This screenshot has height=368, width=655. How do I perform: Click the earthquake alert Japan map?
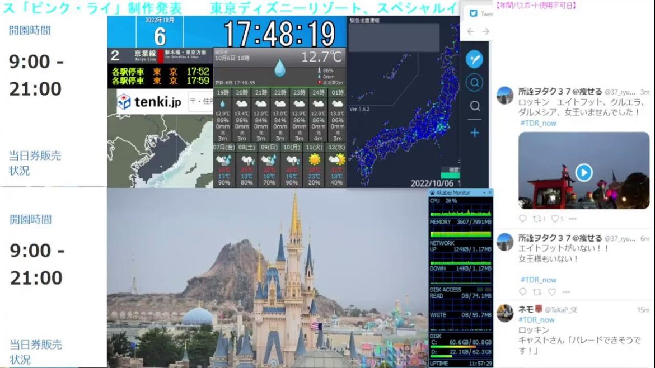pyautogui.click(x=404, y=102)
